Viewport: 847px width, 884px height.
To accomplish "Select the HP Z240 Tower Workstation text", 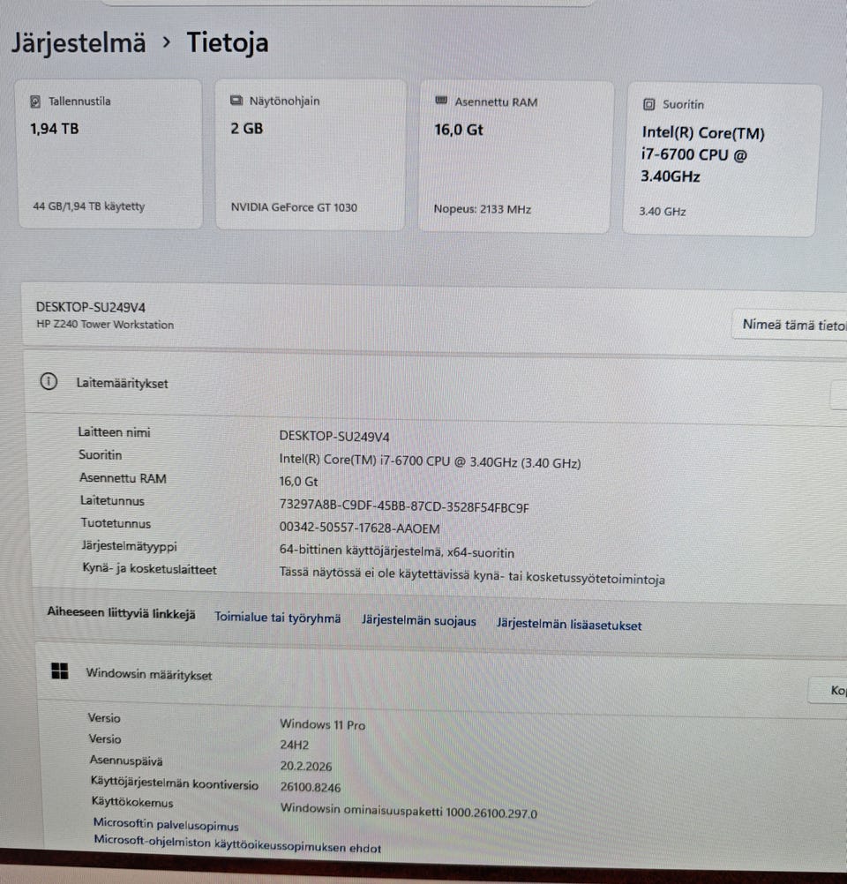I will 106,324.
